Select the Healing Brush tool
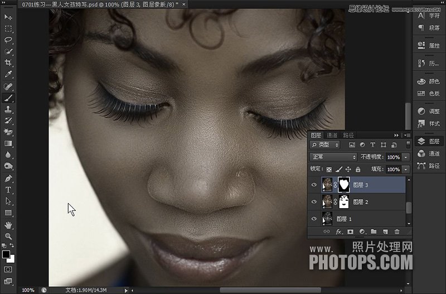Viewport: 446px width, 294px height. tap(8, 86)
